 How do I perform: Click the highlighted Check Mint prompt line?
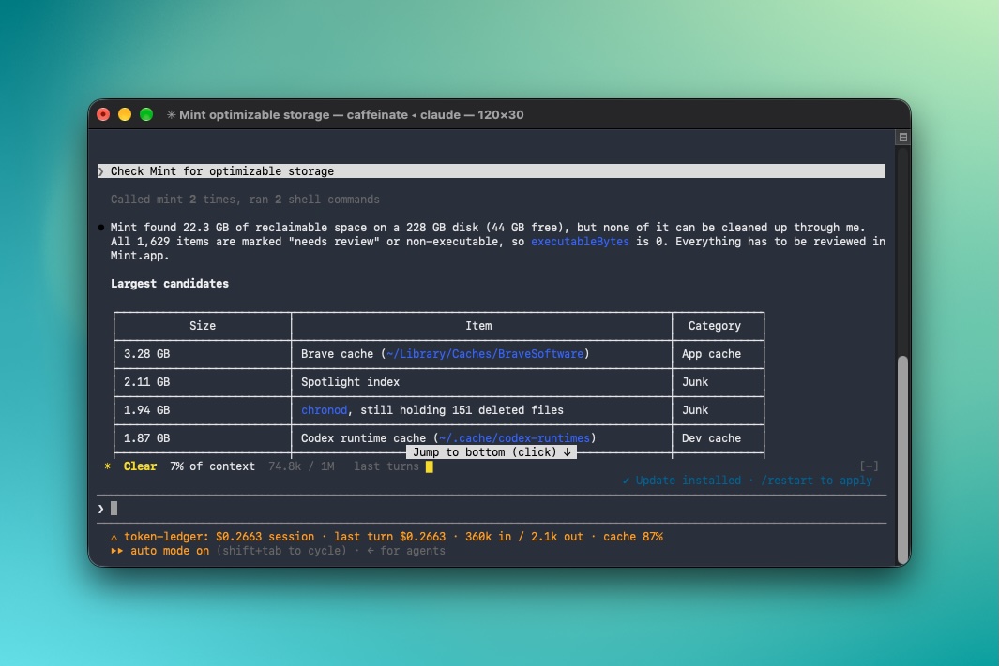pos(492,171)
